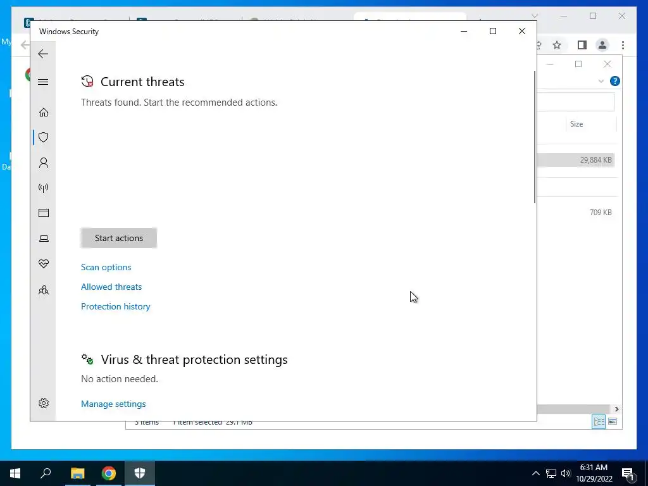The height and width of the screenshot is (486, 648).
Task: Open File Explorer from the taskbar
Action: click(77, 473)
